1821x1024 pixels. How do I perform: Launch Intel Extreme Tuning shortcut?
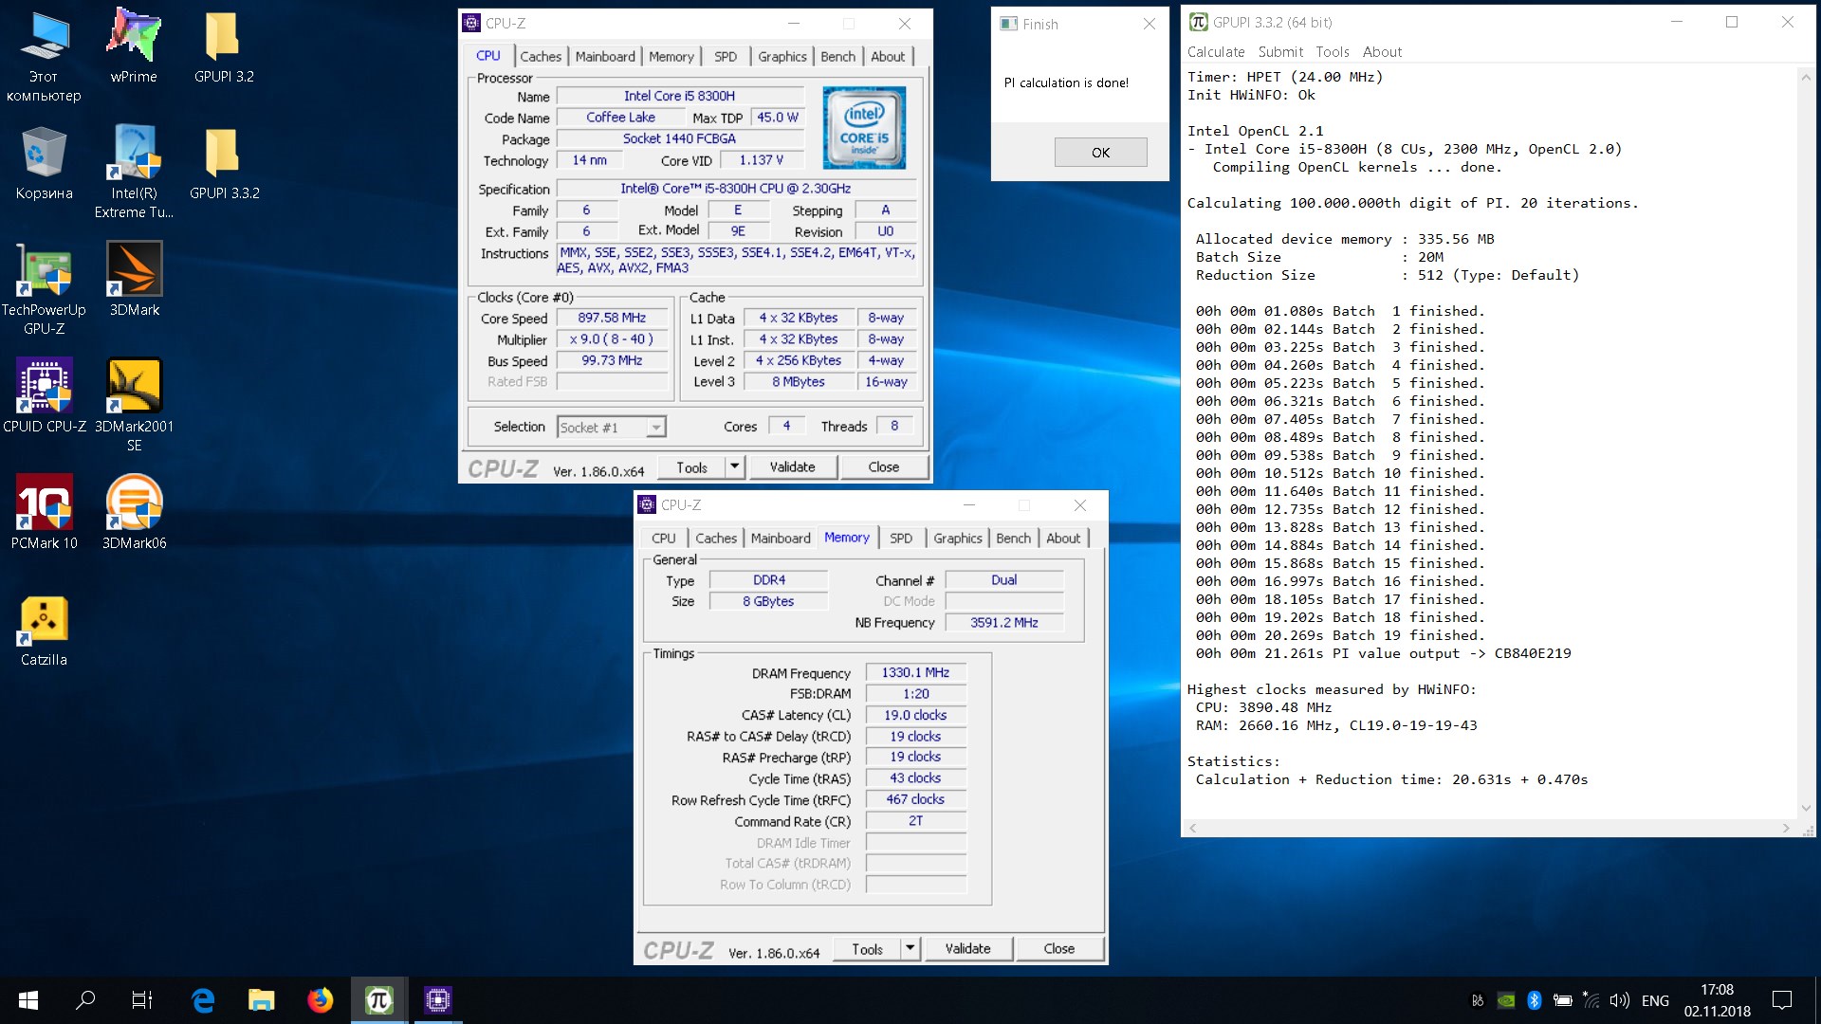click(134, 172)
